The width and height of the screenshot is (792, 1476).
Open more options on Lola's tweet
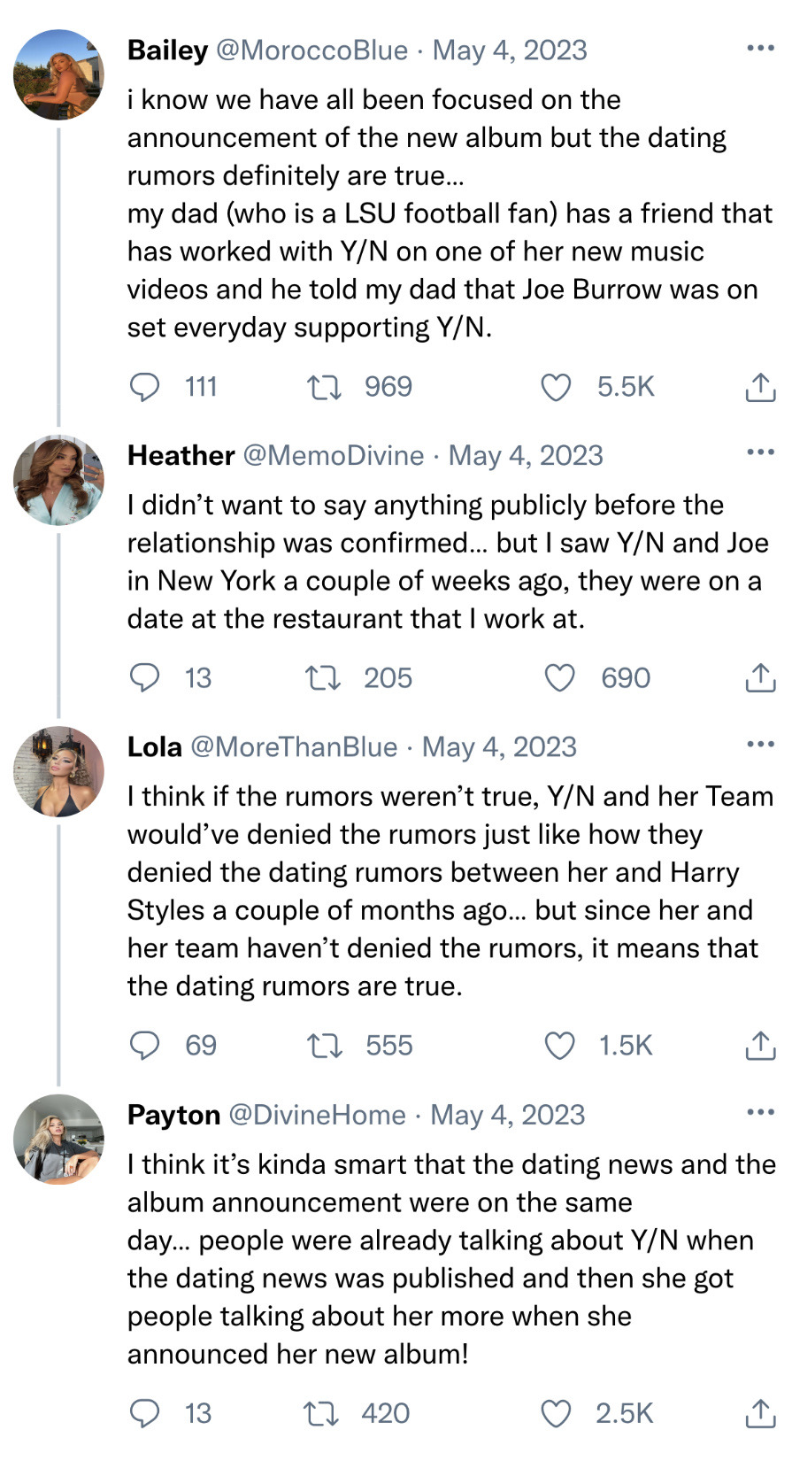click(760, 744)
